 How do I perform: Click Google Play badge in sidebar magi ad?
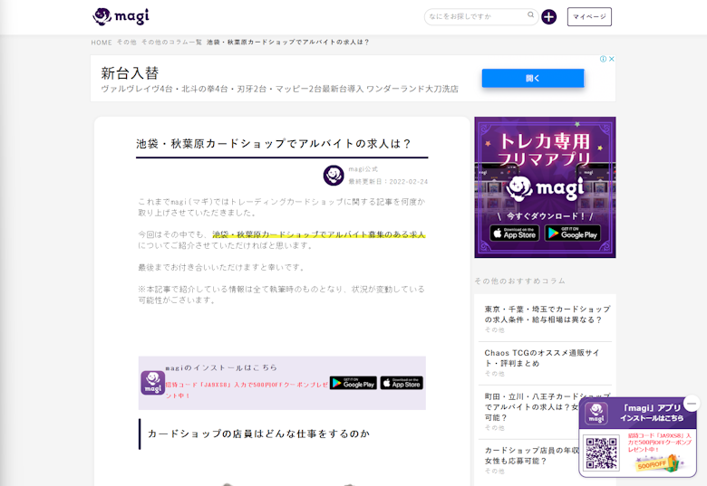(x=572, y=233)
